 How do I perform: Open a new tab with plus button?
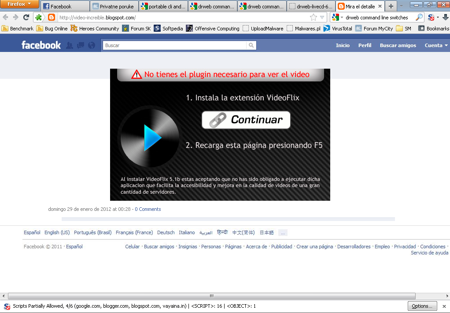point(391,6)
